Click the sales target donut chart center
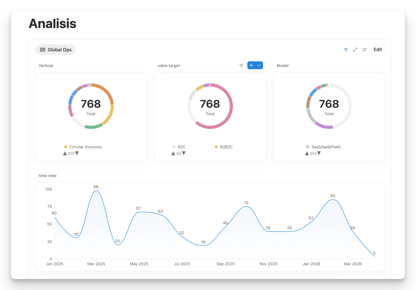Viewport: 416px width, 290px height. [x=210, y=106]
